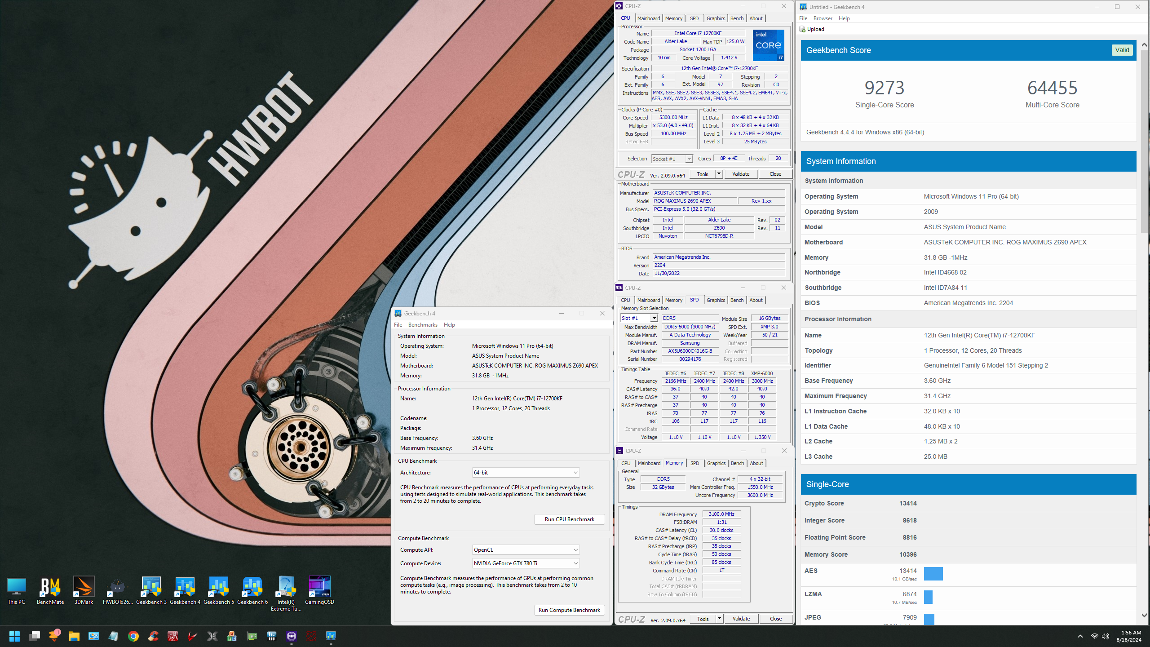The height and width of the screenshot is (647, 1150).
Task: Click the Valid badge in Geekbench Score
Action: coord(1122,50)
